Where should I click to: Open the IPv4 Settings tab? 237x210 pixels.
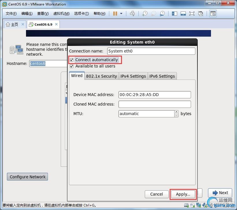click(133, 76)
